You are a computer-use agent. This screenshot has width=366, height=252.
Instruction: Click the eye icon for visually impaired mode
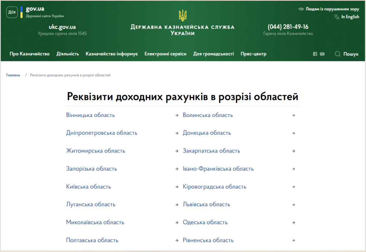pyautogui.click(x=301, y=9)
